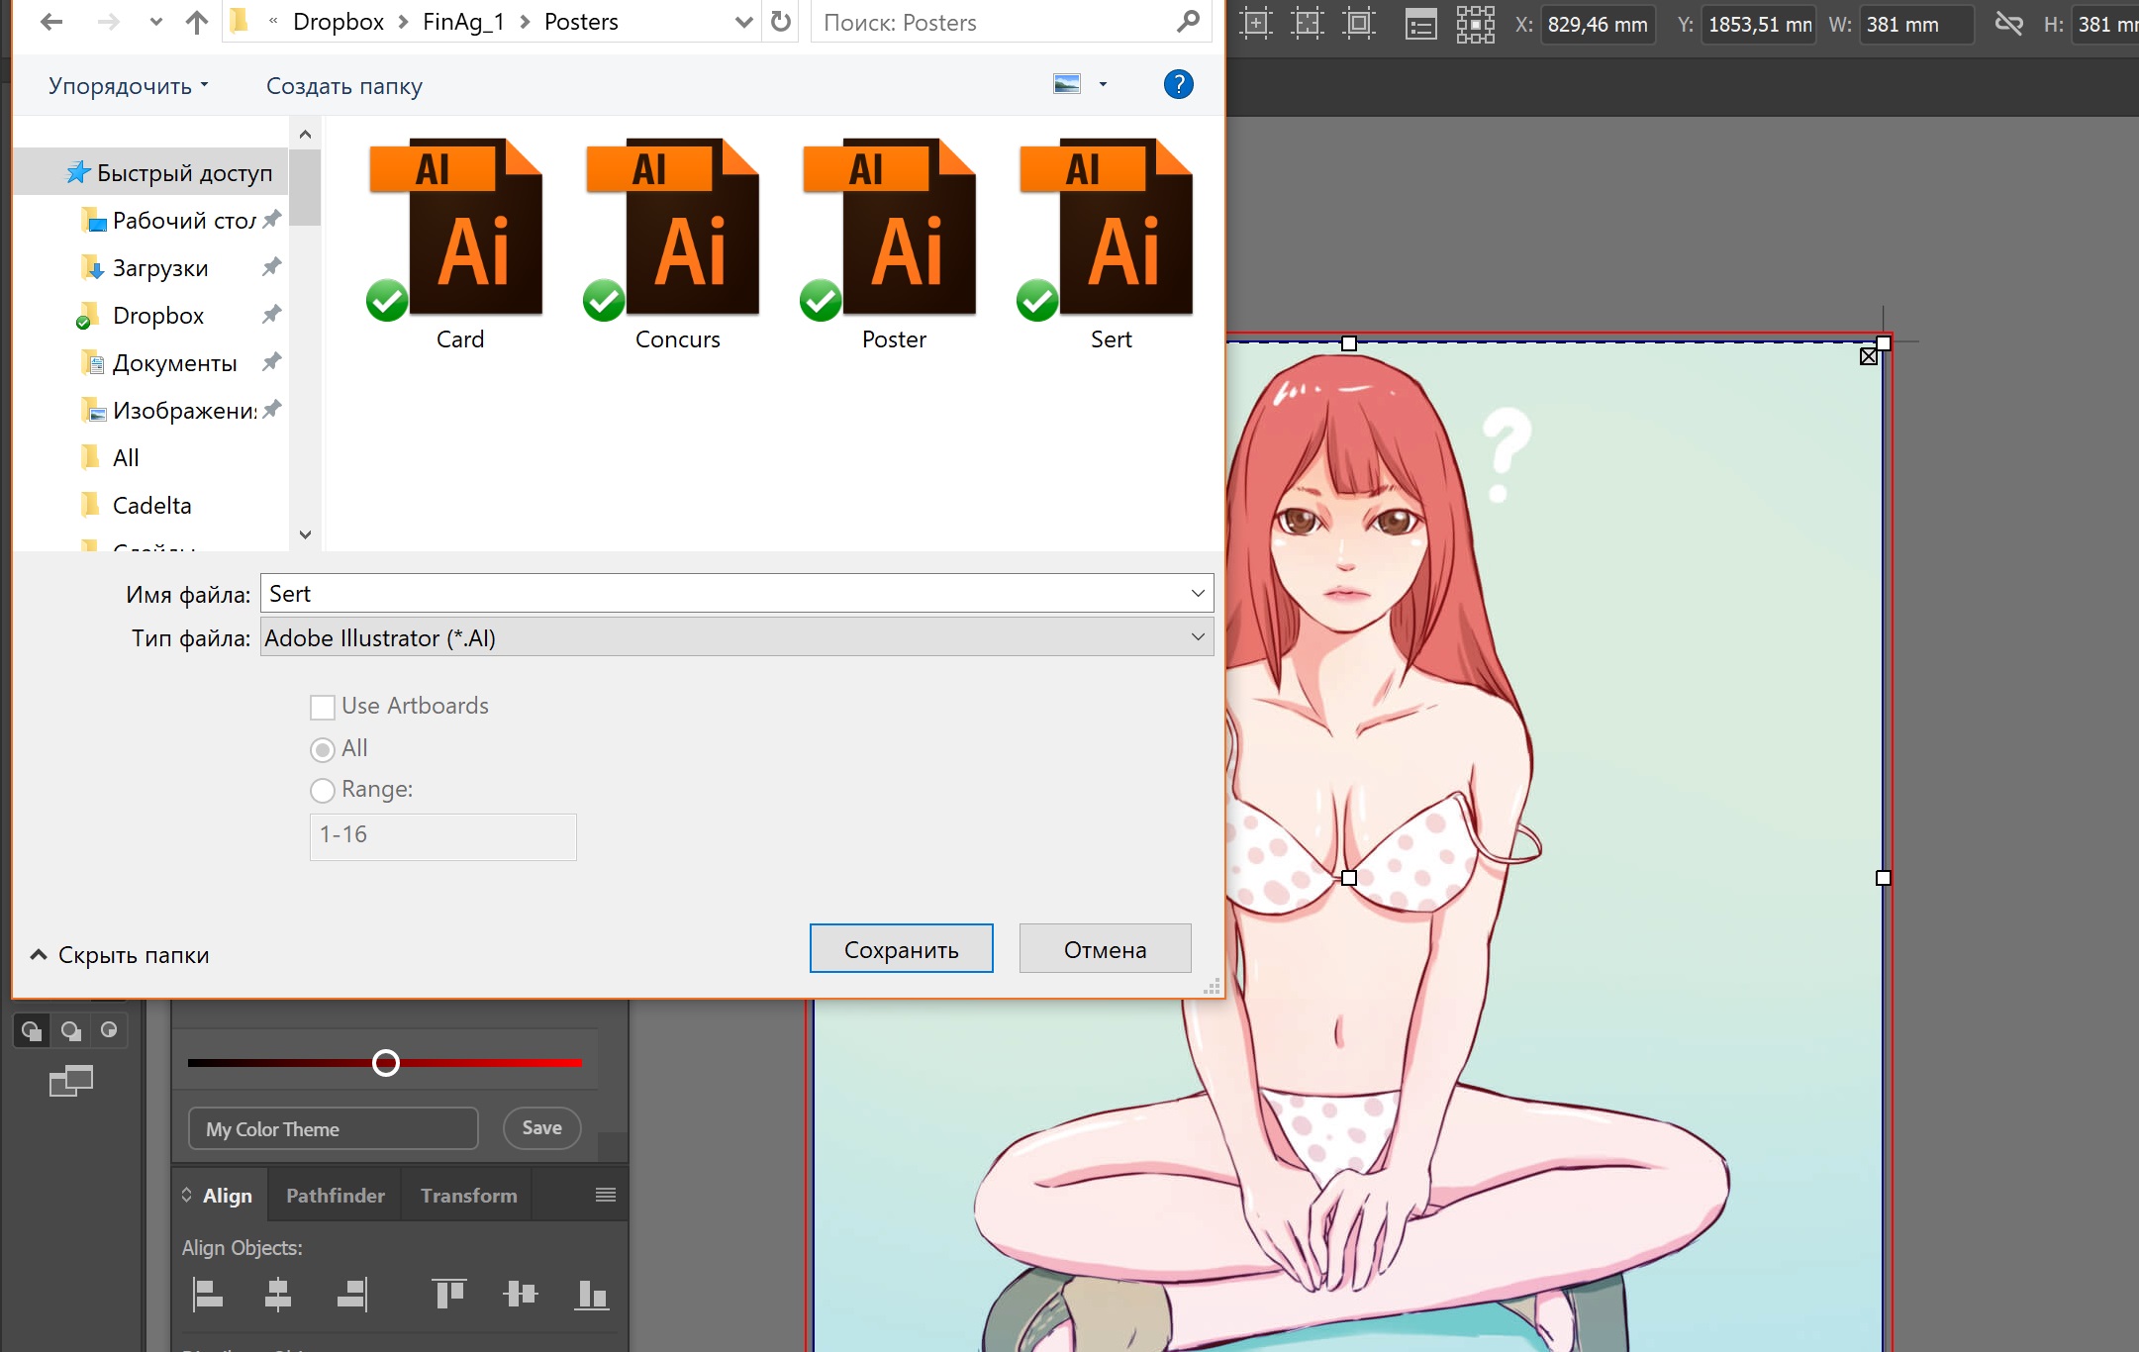
Task: Adjust the red color theme slider
Action: click(x=385, y=1063)
